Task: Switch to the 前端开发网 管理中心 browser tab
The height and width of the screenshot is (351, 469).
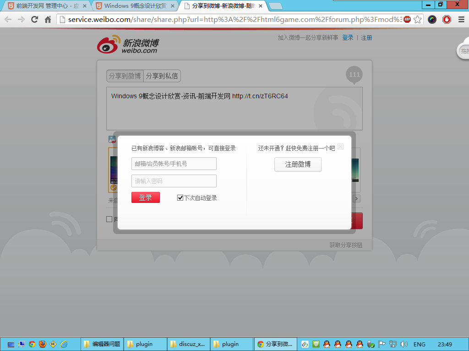Action: point(45,5)
